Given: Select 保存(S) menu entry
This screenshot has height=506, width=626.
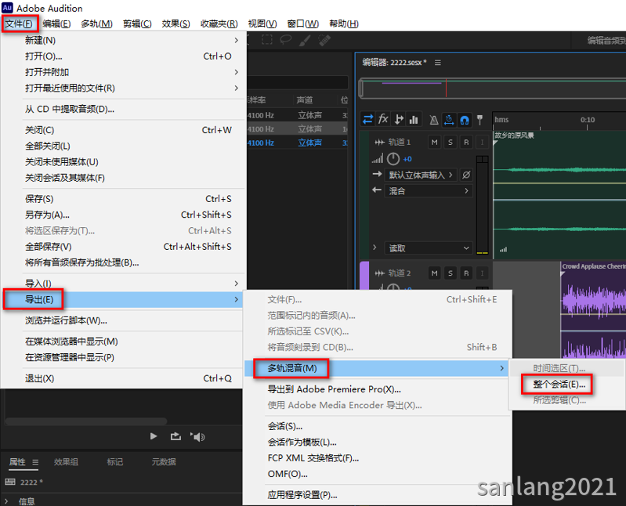Looking at the screenshot, I should coord(123,199).
